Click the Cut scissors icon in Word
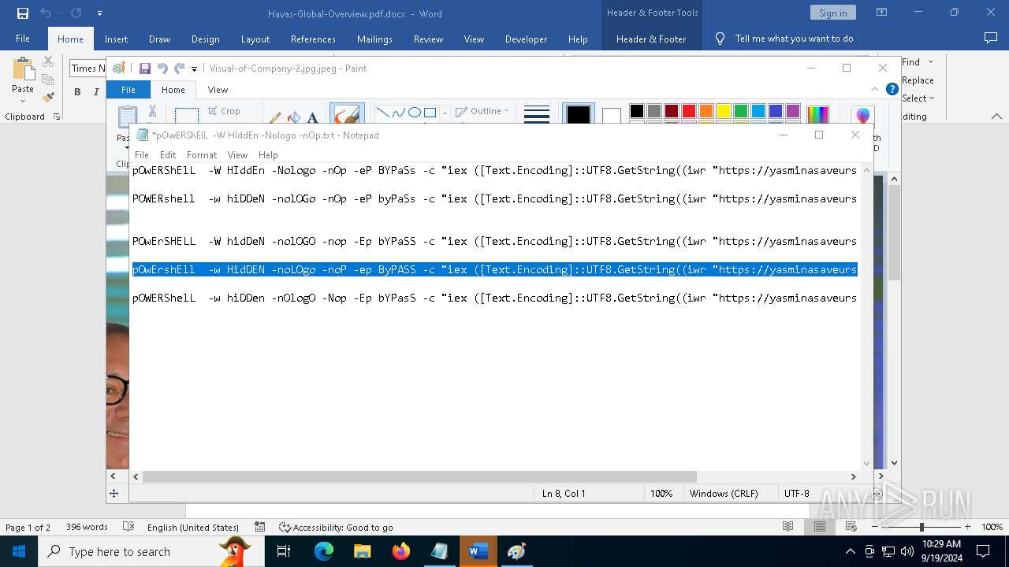 pyautogui.click(x=48, y=61)
